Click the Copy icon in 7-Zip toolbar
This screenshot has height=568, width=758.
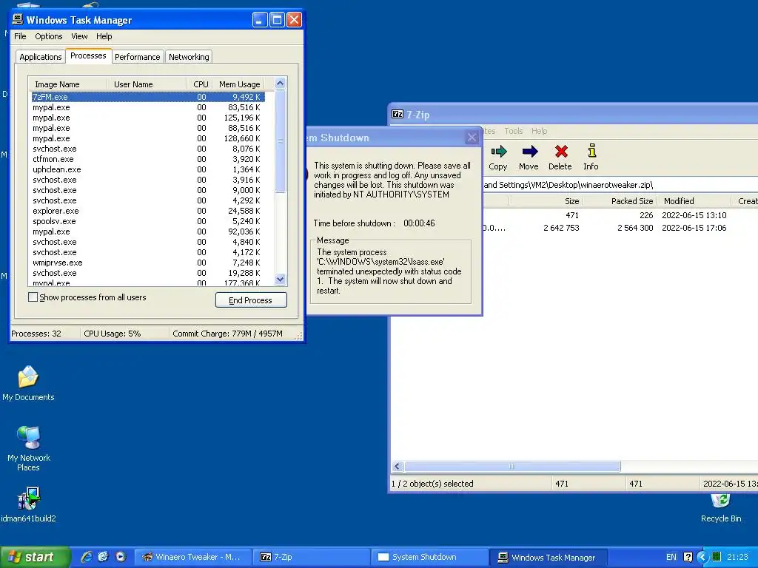(x=498, y=152)
